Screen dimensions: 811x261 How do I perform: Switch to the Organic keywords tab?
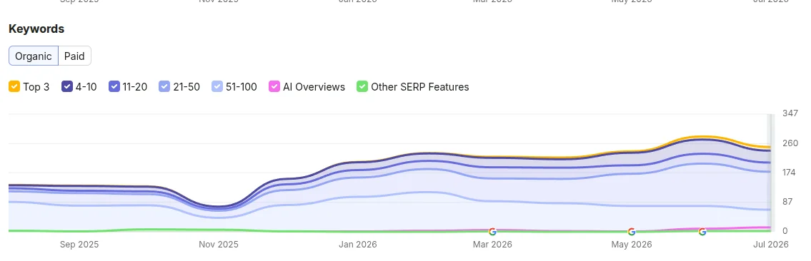coord(34,56)
